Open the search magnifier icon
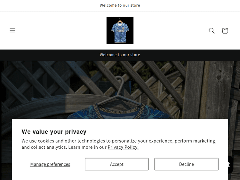Screen dimensions: 240x180 point(212,31)
